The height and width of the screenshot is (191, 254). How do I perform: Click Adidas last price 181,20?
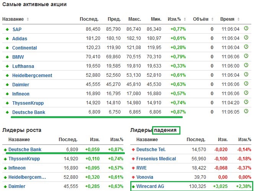tap(93, 38)
